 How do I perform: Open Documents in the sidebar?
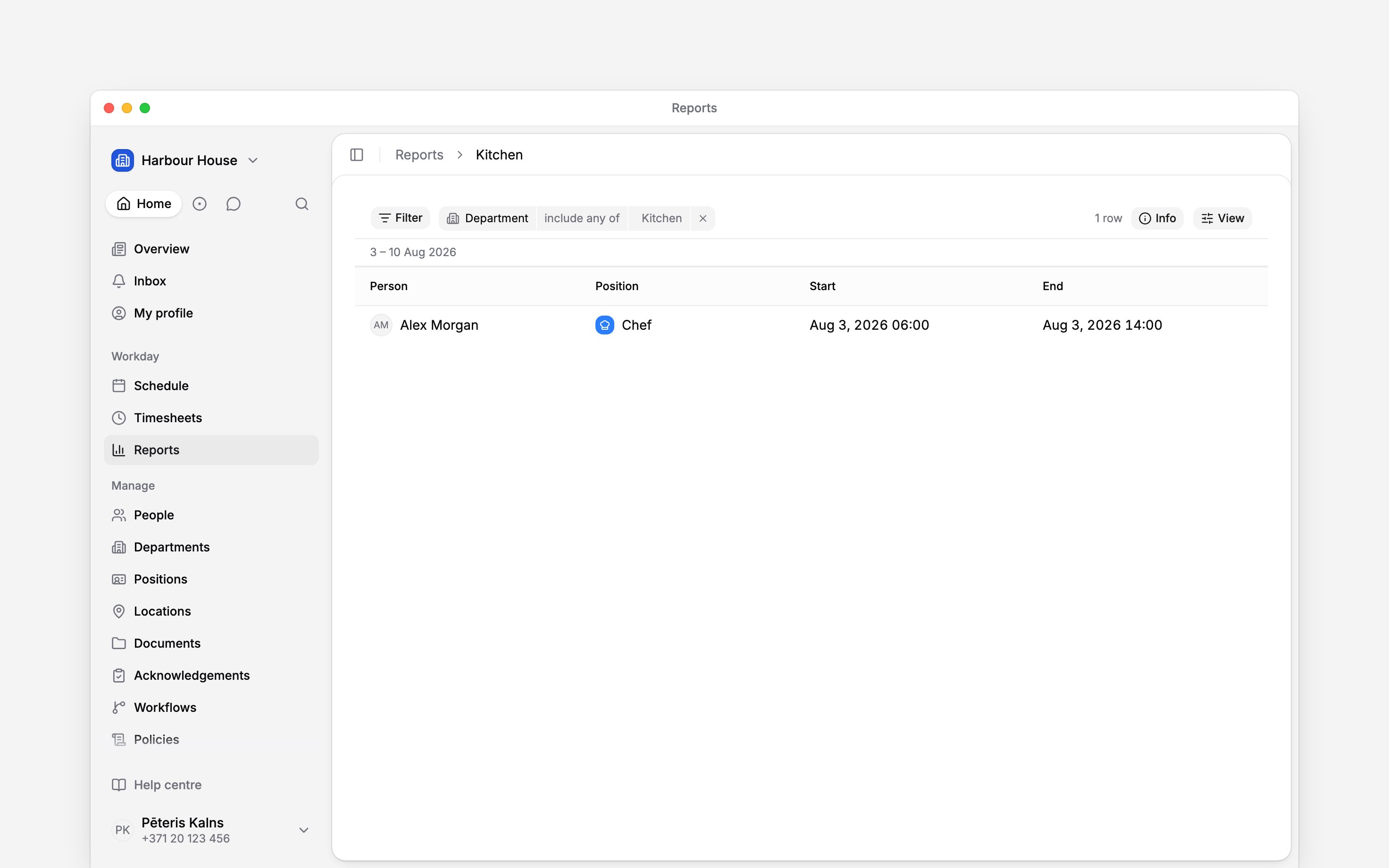coord(210,643)
